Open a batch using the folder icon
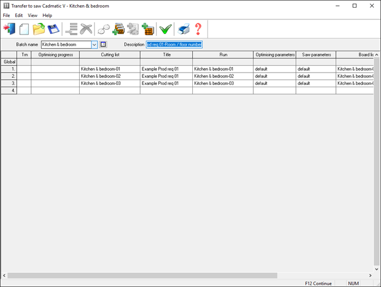The width and height of the screenshot is (381, 287). coord(39,29)
